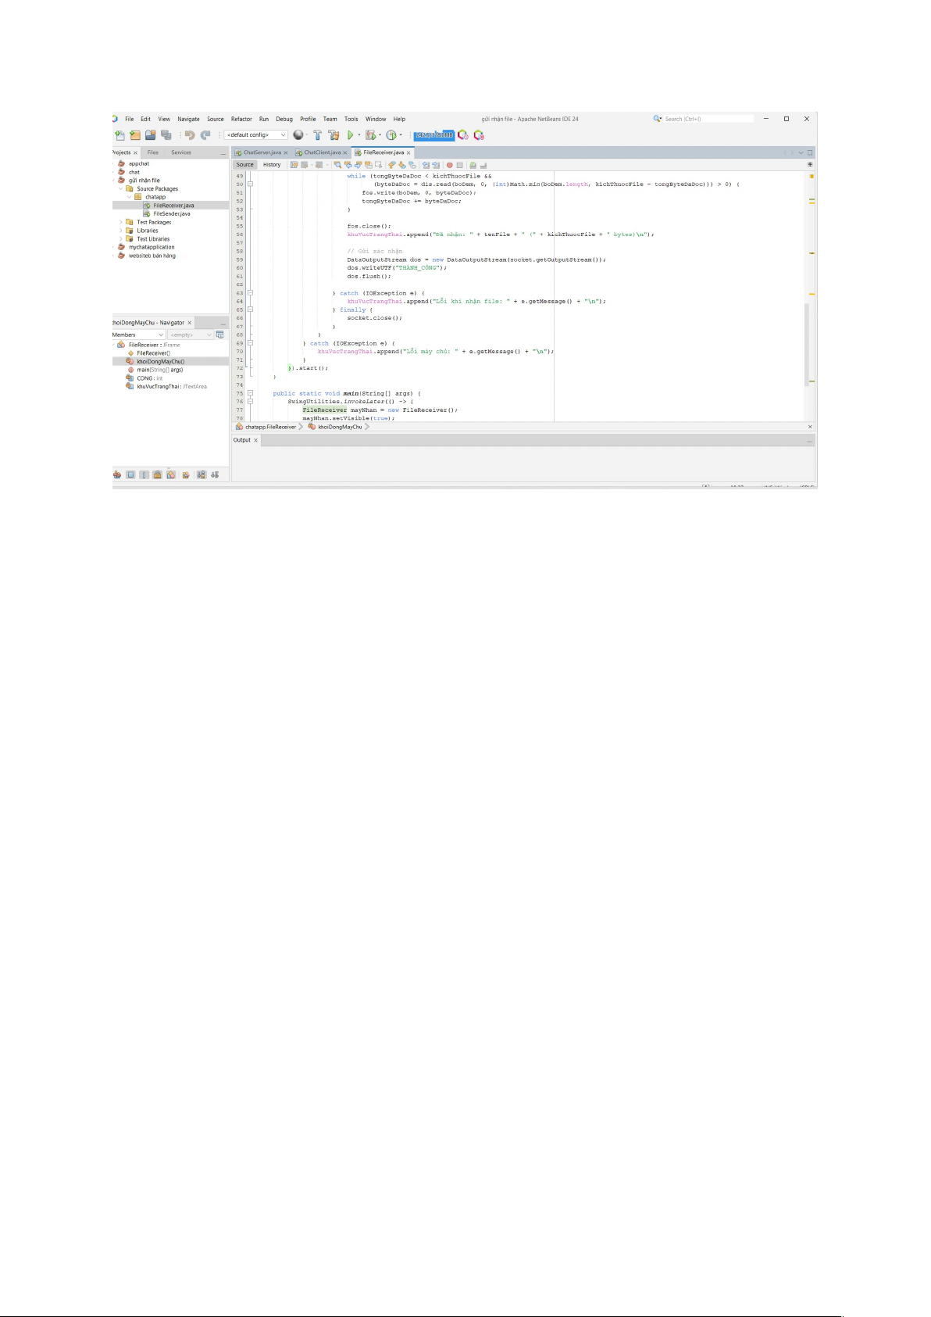The width and height of the screenshot is (931, 1317).
Task: Click the Build Project hammer icon
Action: pos(318,135)
